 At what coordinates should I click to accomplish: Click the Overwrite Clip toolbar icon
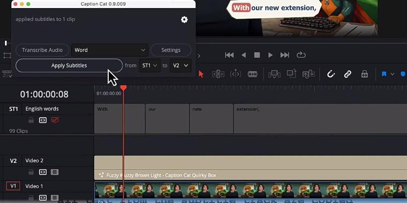tap(291, 74)
